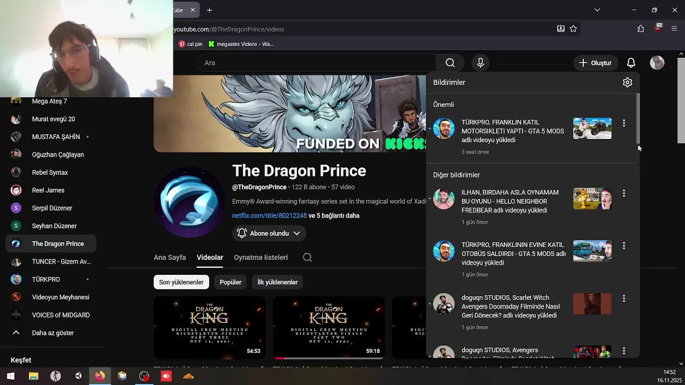The image size is (685, 385).
Task: Click the search magnifier button
Action: tap(450, 63)
